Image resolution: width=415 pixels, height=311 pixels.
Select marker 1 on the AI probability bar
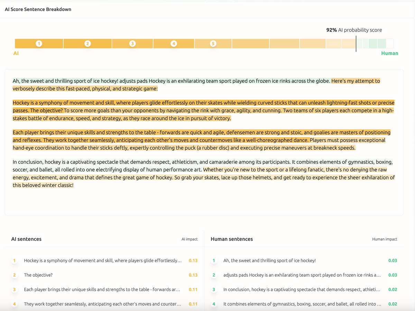tap(39, 43)
